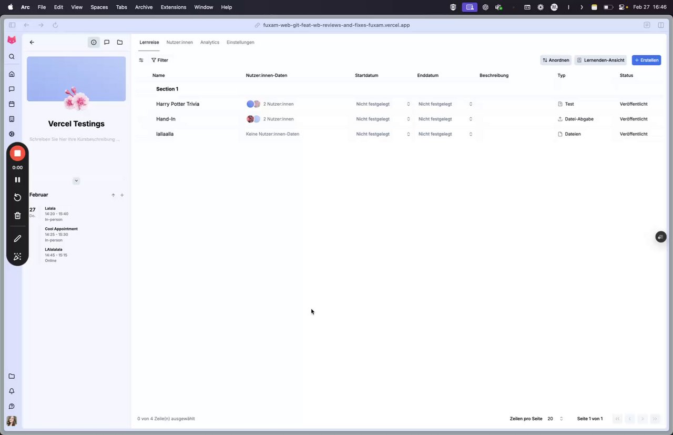Click the Erstellen button
Screen dimensions: 673x435
[646, 60]
